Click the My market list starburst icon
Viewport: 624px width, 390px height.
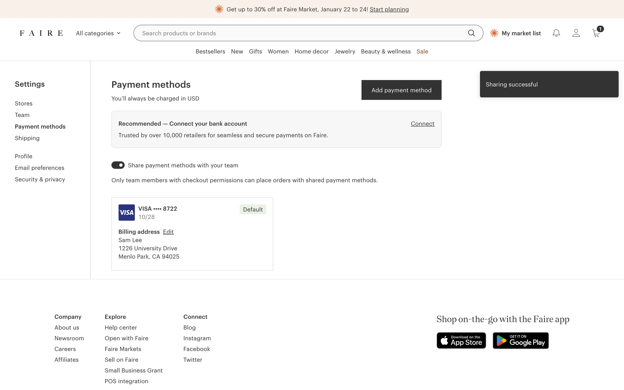494,33
